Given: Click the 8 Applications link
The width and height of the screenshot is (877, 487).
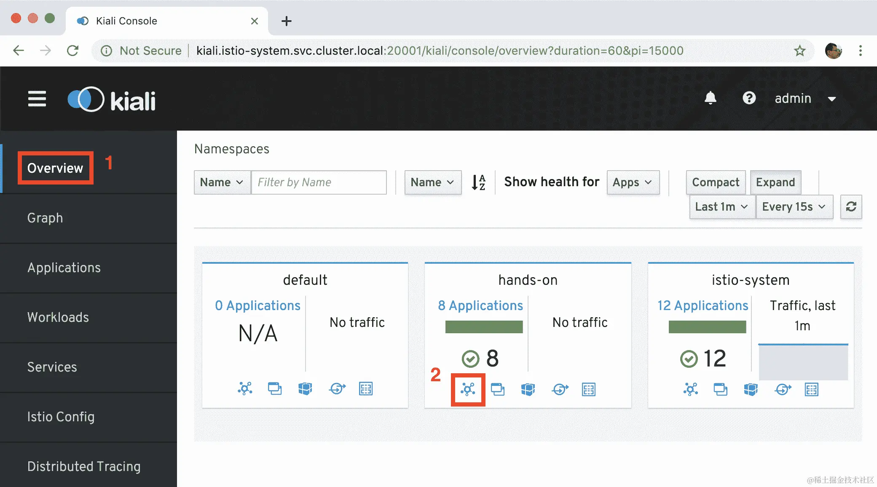Looking at the screenshot, I should (480, 305).
